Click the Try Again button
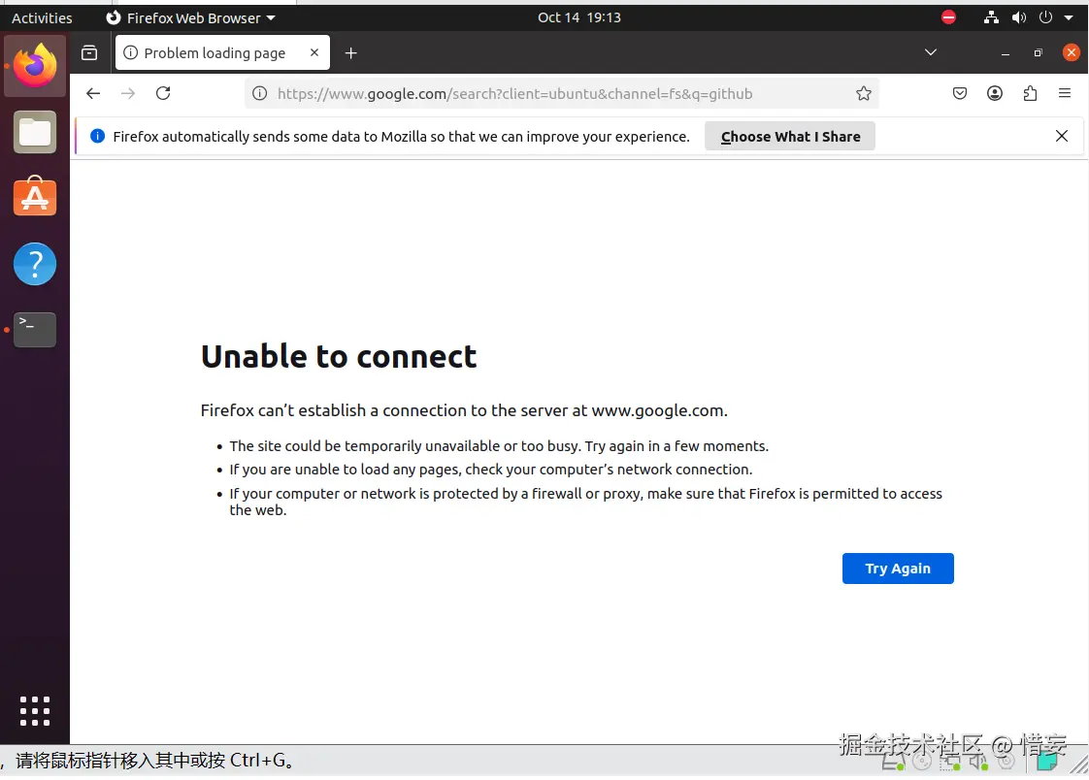The width and height of the screenshot is (1089, 780). click(x=898, y=569)
